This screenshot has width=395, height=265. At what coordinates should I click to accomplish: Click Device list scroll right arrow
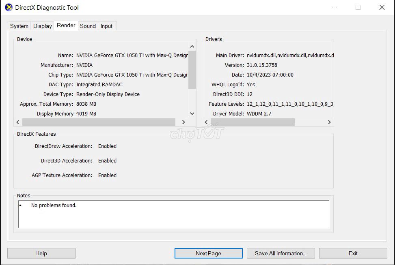coord(183,122)
